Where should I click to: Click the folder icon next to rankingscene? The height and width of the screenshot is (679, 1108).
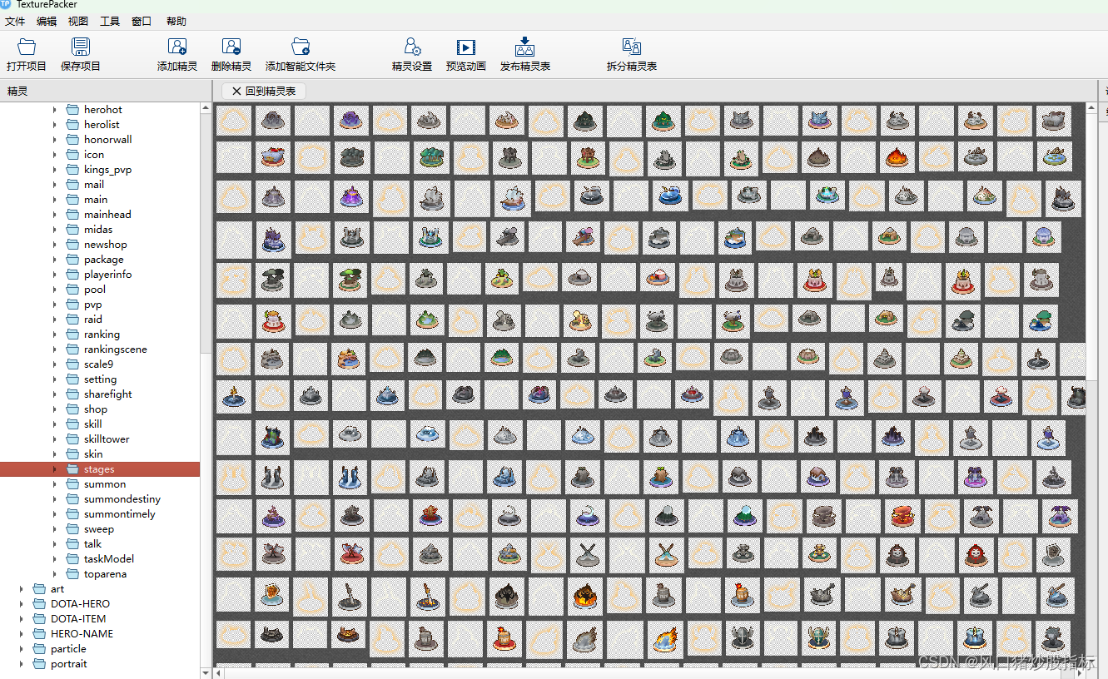[72, 349]
